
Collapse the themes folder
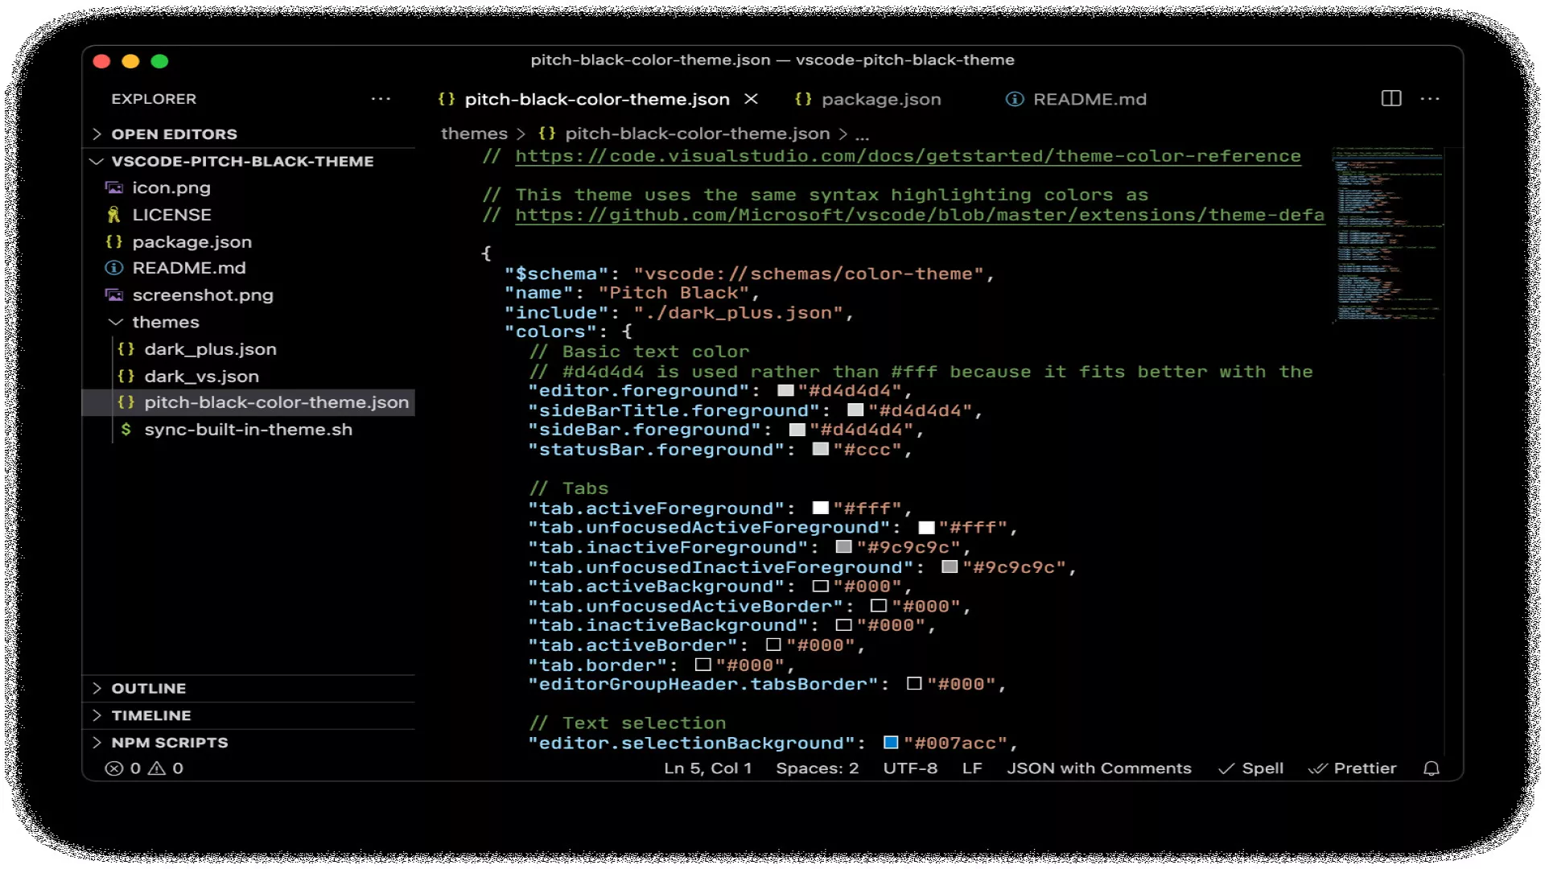165,322
